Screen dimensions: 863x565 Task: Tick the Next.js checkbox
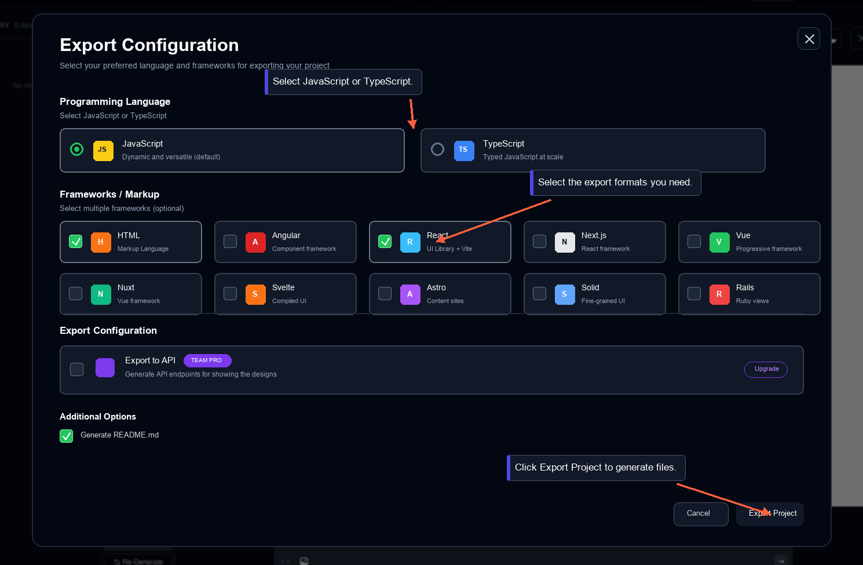[540, 242]
